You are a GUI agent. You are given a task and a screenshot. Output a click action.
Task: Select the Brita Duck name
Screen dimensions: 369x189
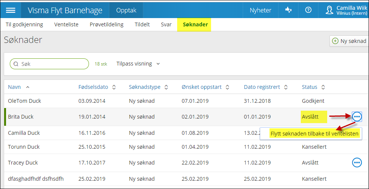(21, 117)
